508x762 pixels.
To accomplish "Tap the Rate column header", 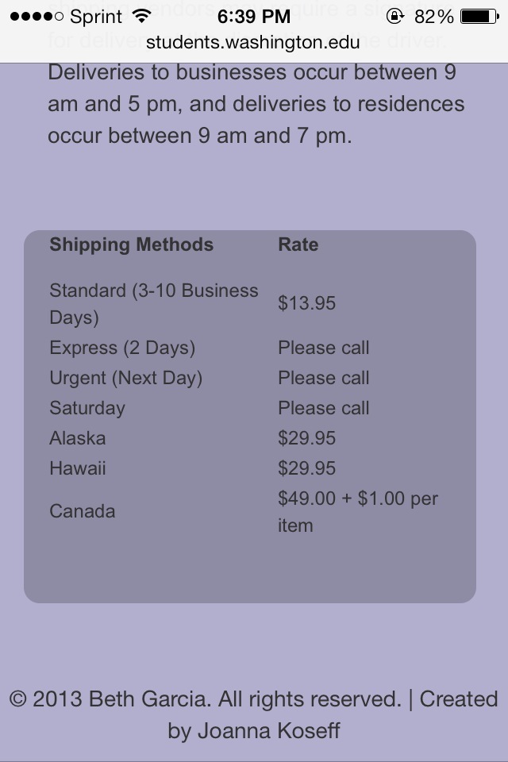I will pos(298,244).
